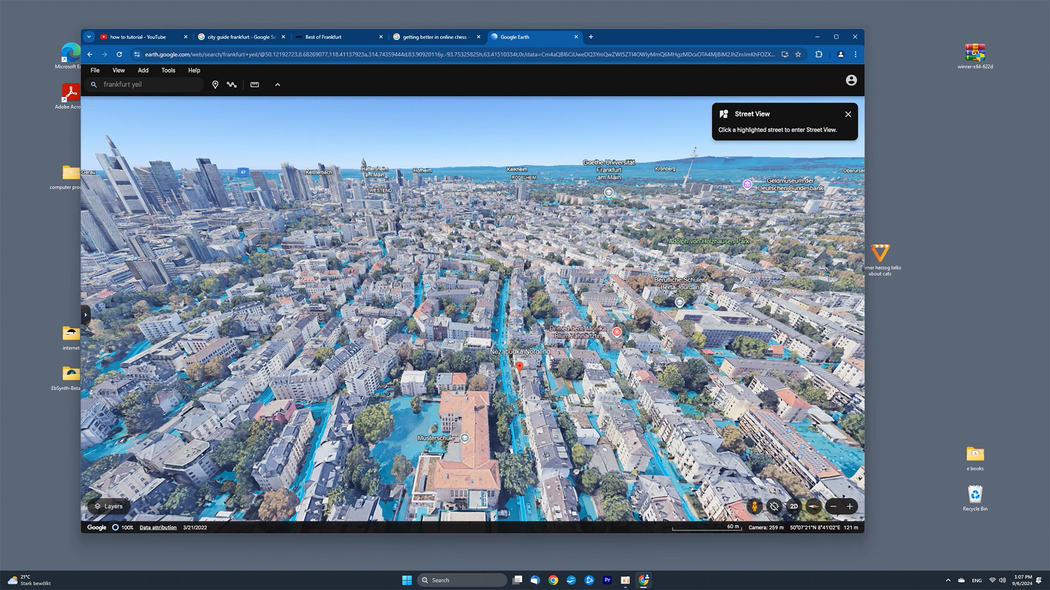
Task: Show hidden system tray icons
Action: click(948, 580)
